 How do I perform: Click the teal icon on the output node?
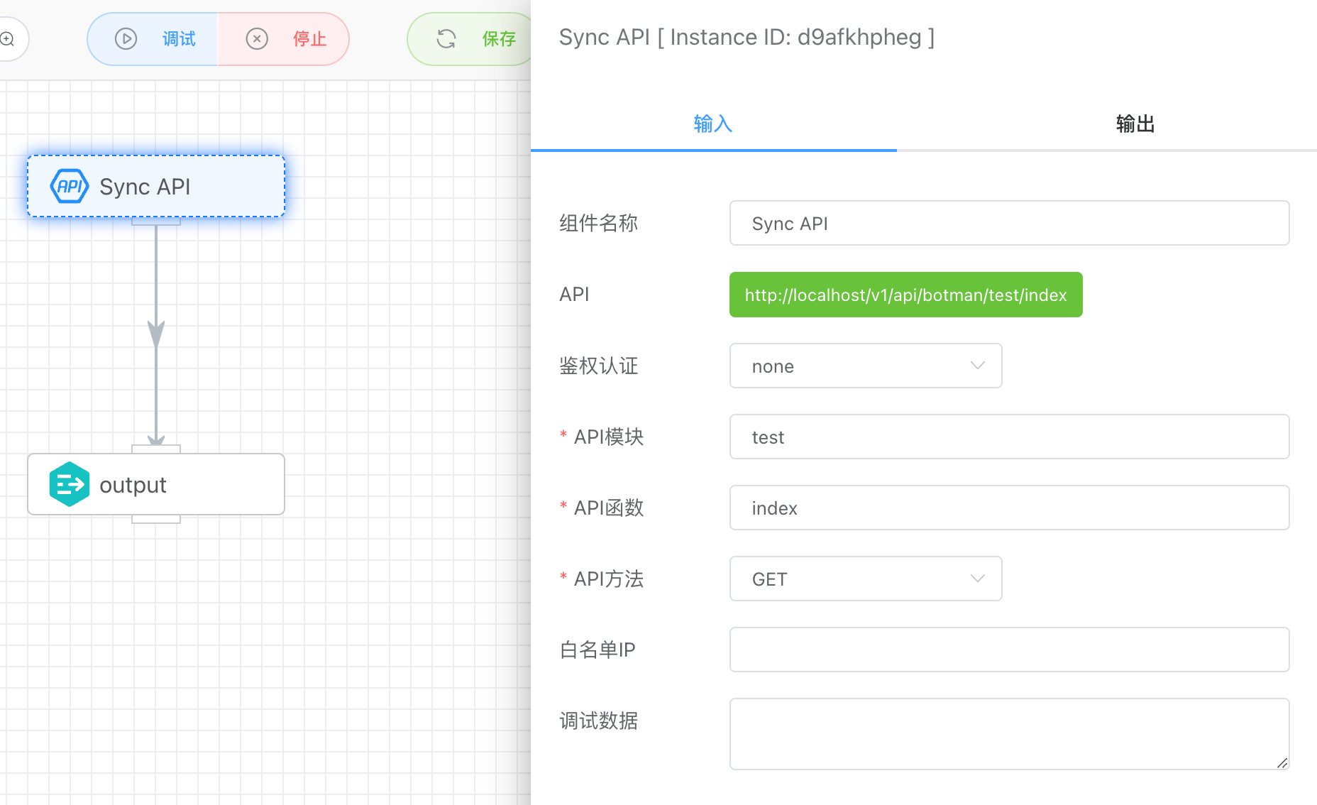[x=69, y=484]
